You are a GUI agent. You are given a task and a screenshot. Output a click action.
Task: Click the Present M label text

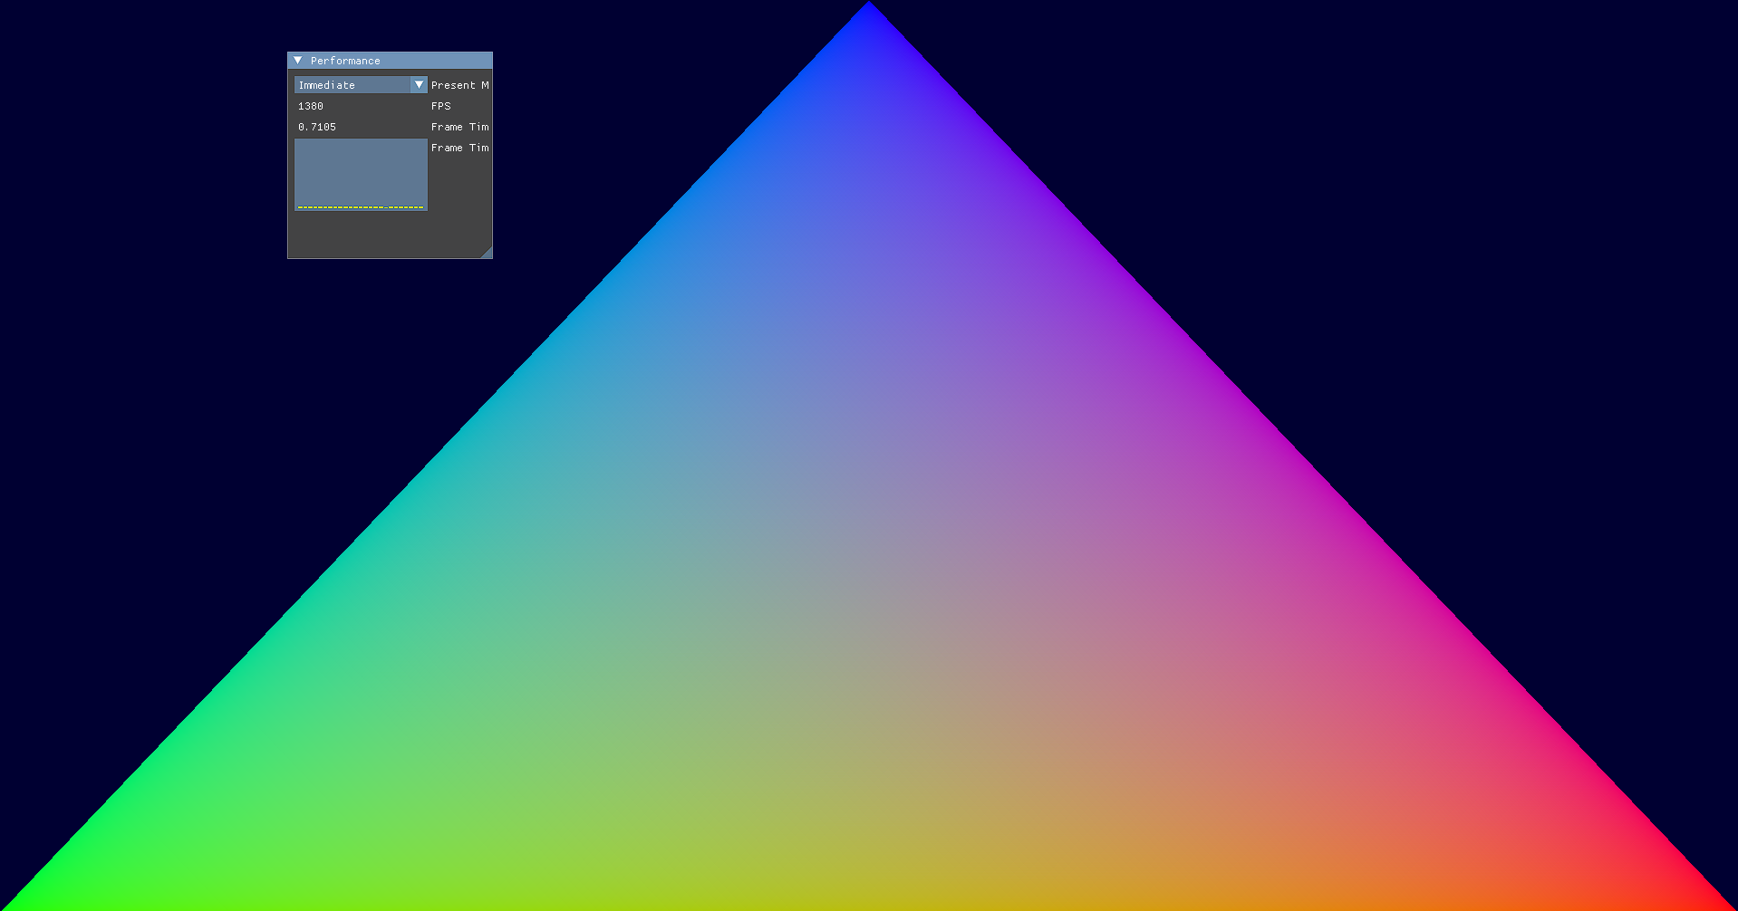coord(460,85)
